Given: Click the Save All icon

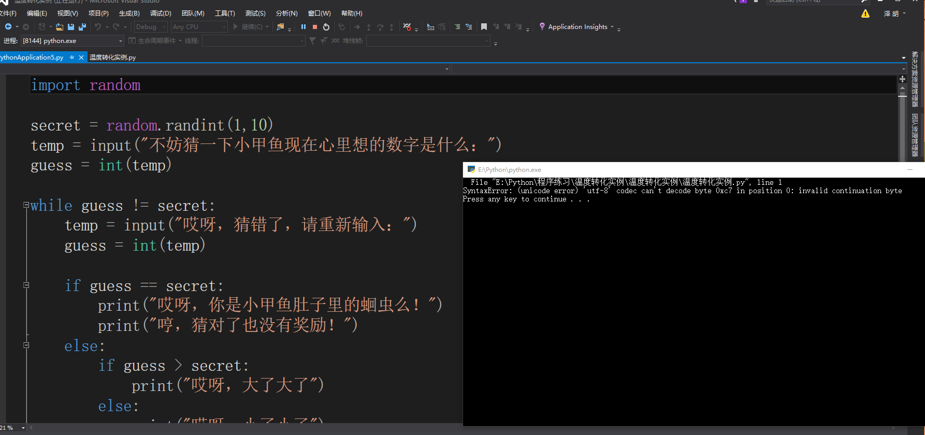Looking at the screenshot, I should click(x=82, y=27).
